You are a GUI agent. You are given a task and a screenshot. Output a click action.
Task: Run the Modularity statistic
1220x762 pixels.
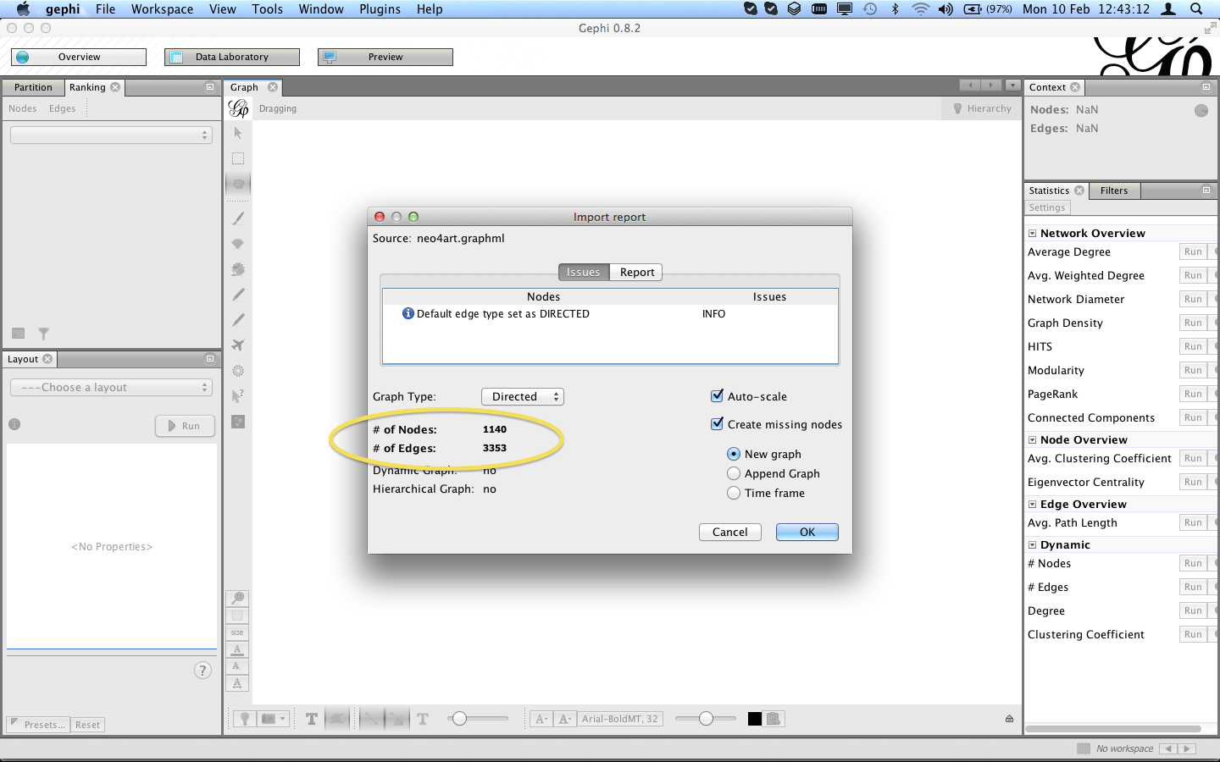(x=1193, y=370)
